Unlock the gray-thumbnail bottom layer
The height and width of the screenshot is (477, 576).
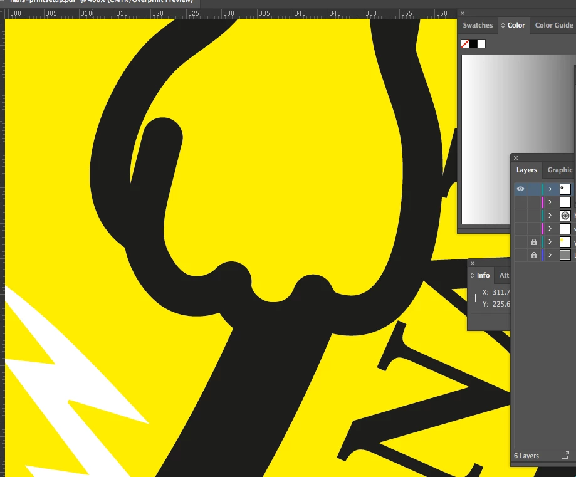pos(534,255)
